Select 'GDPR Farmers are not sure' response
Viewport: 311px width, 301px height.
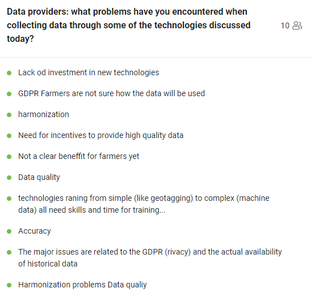tap(111, 93)
